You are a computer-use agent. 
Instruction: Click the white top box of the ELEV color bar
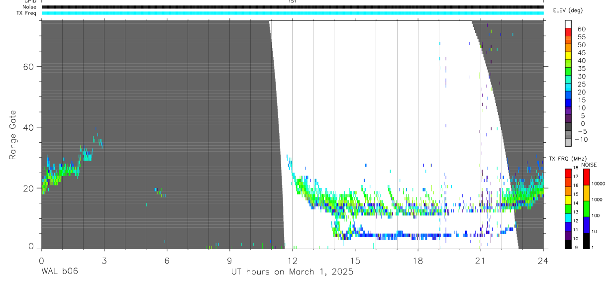568,23
